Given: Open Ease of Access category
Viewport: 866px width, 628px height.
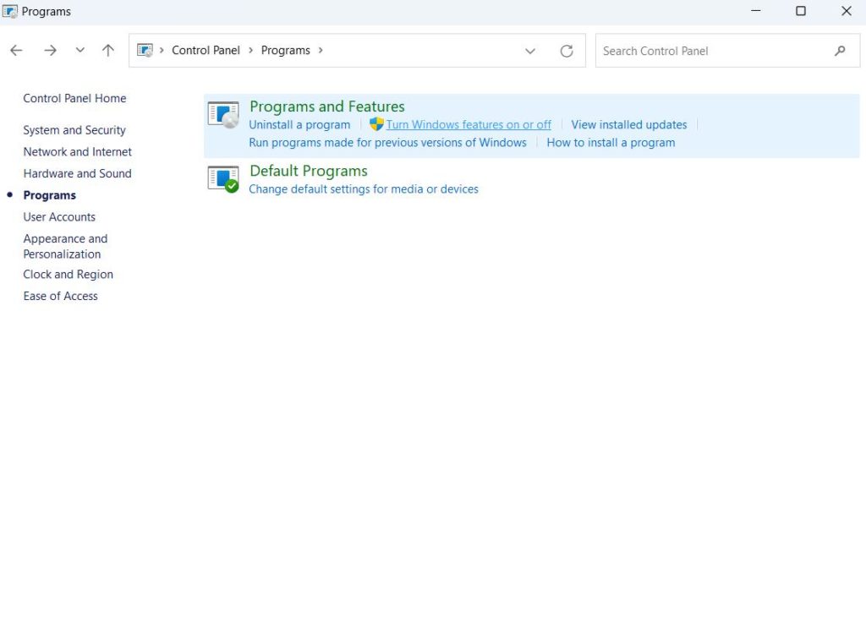Looking at the screenshot, I should point(60,296).
